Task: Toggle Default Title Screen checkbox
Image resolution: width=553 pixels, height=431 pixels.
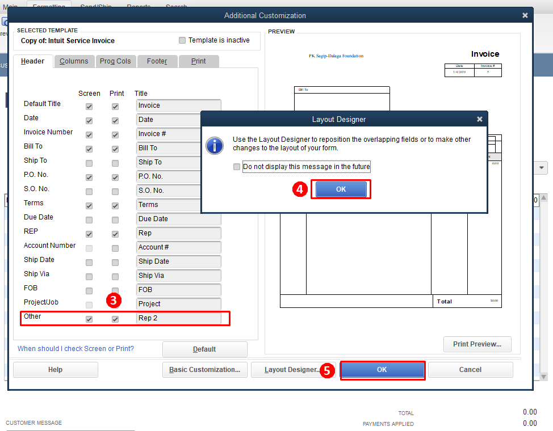Action: click(89, 107)
